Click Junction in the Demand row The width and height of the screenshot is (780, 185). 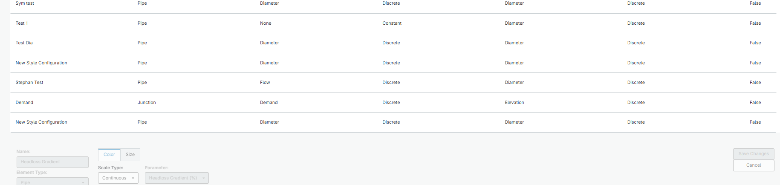point(147,103)
